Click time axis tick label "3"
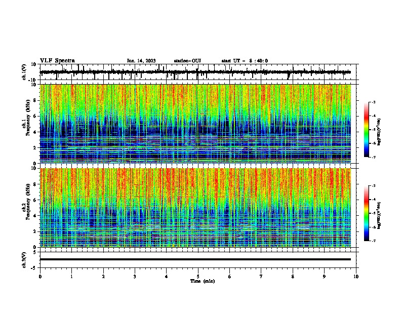The image size is (401, 310). point(135,277)
